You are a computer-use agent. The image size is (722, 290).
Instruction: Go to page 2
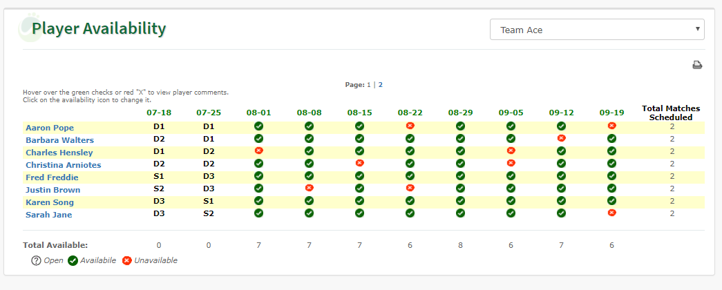click(380, 85)
